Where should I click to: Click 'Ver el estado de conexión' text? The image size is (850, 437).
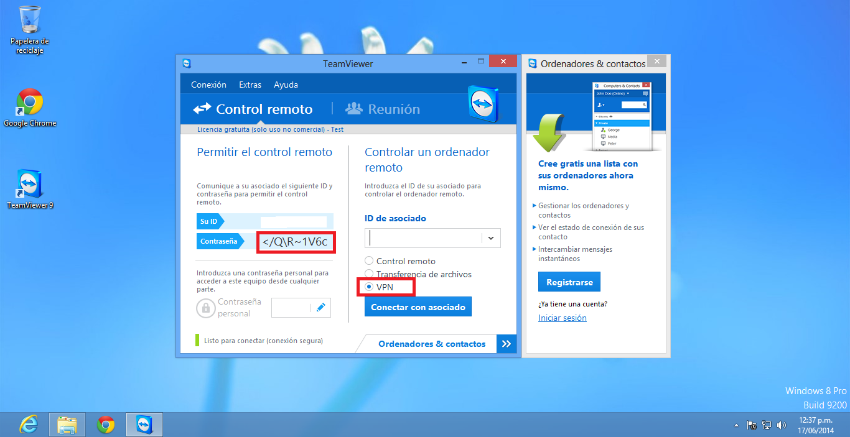[x=591, y=232]
